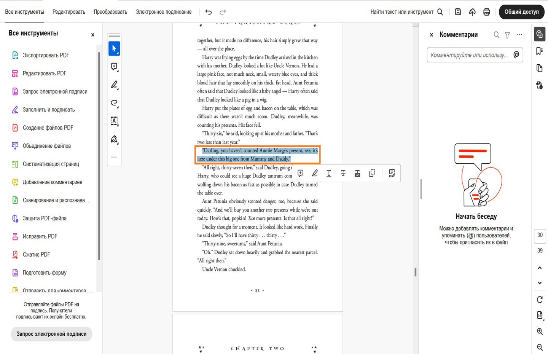Screen dimensions: 548x354
Task: Select the text box tool marked A
Action: point(114,121)
